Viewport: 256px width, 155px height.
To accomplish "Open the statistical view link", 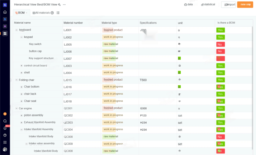I will [208, 5].
